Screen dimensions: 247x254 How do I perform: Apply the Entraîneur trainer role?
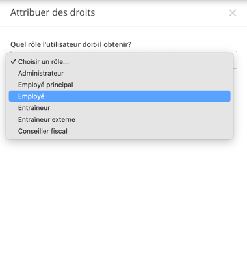pos(120,108)
